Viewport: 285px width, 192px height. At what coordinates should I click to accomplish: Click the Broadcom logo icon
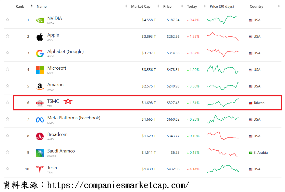pos(40,136)
